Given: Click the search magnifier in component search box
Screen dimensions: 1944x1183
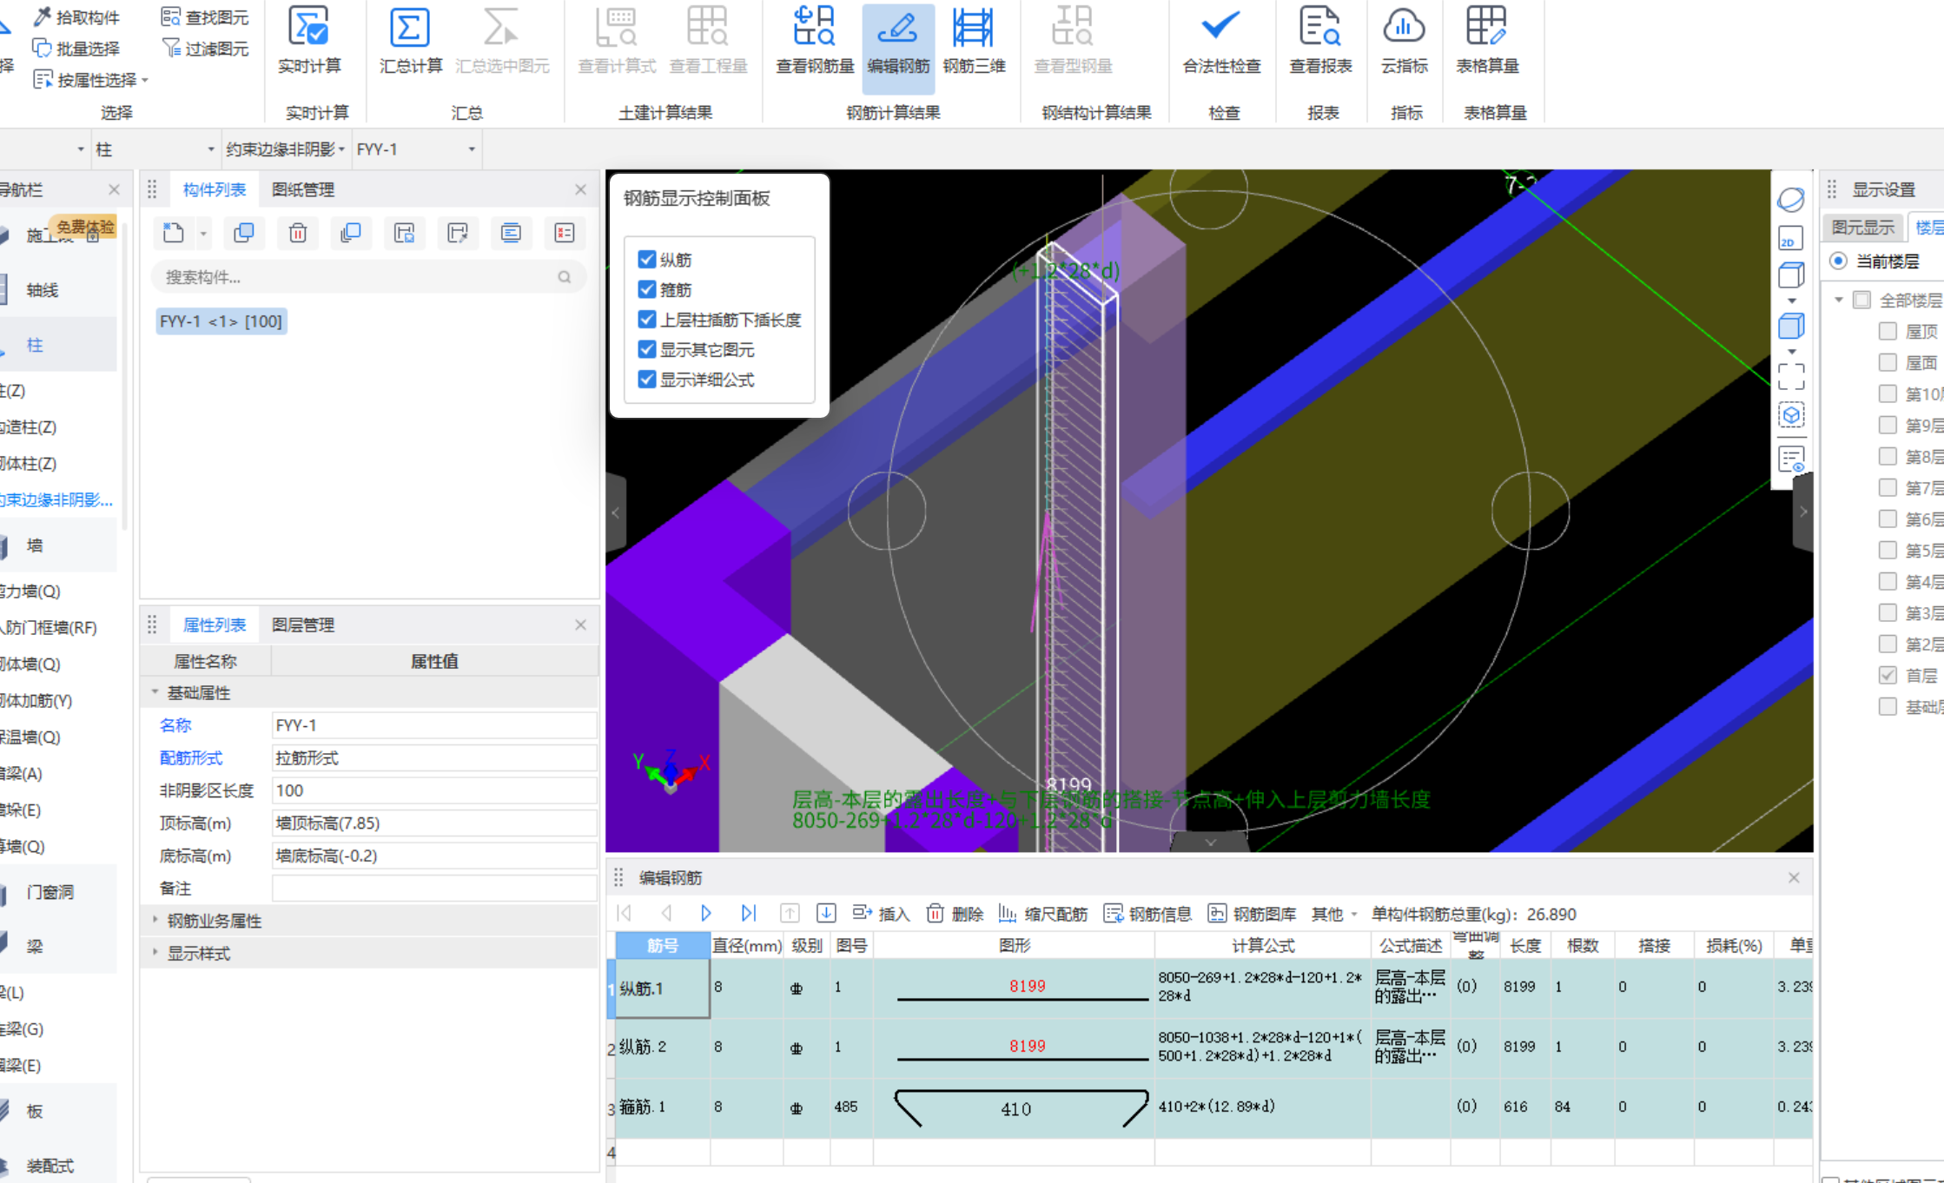Looking at the screenshot, I should click(565, 277).
